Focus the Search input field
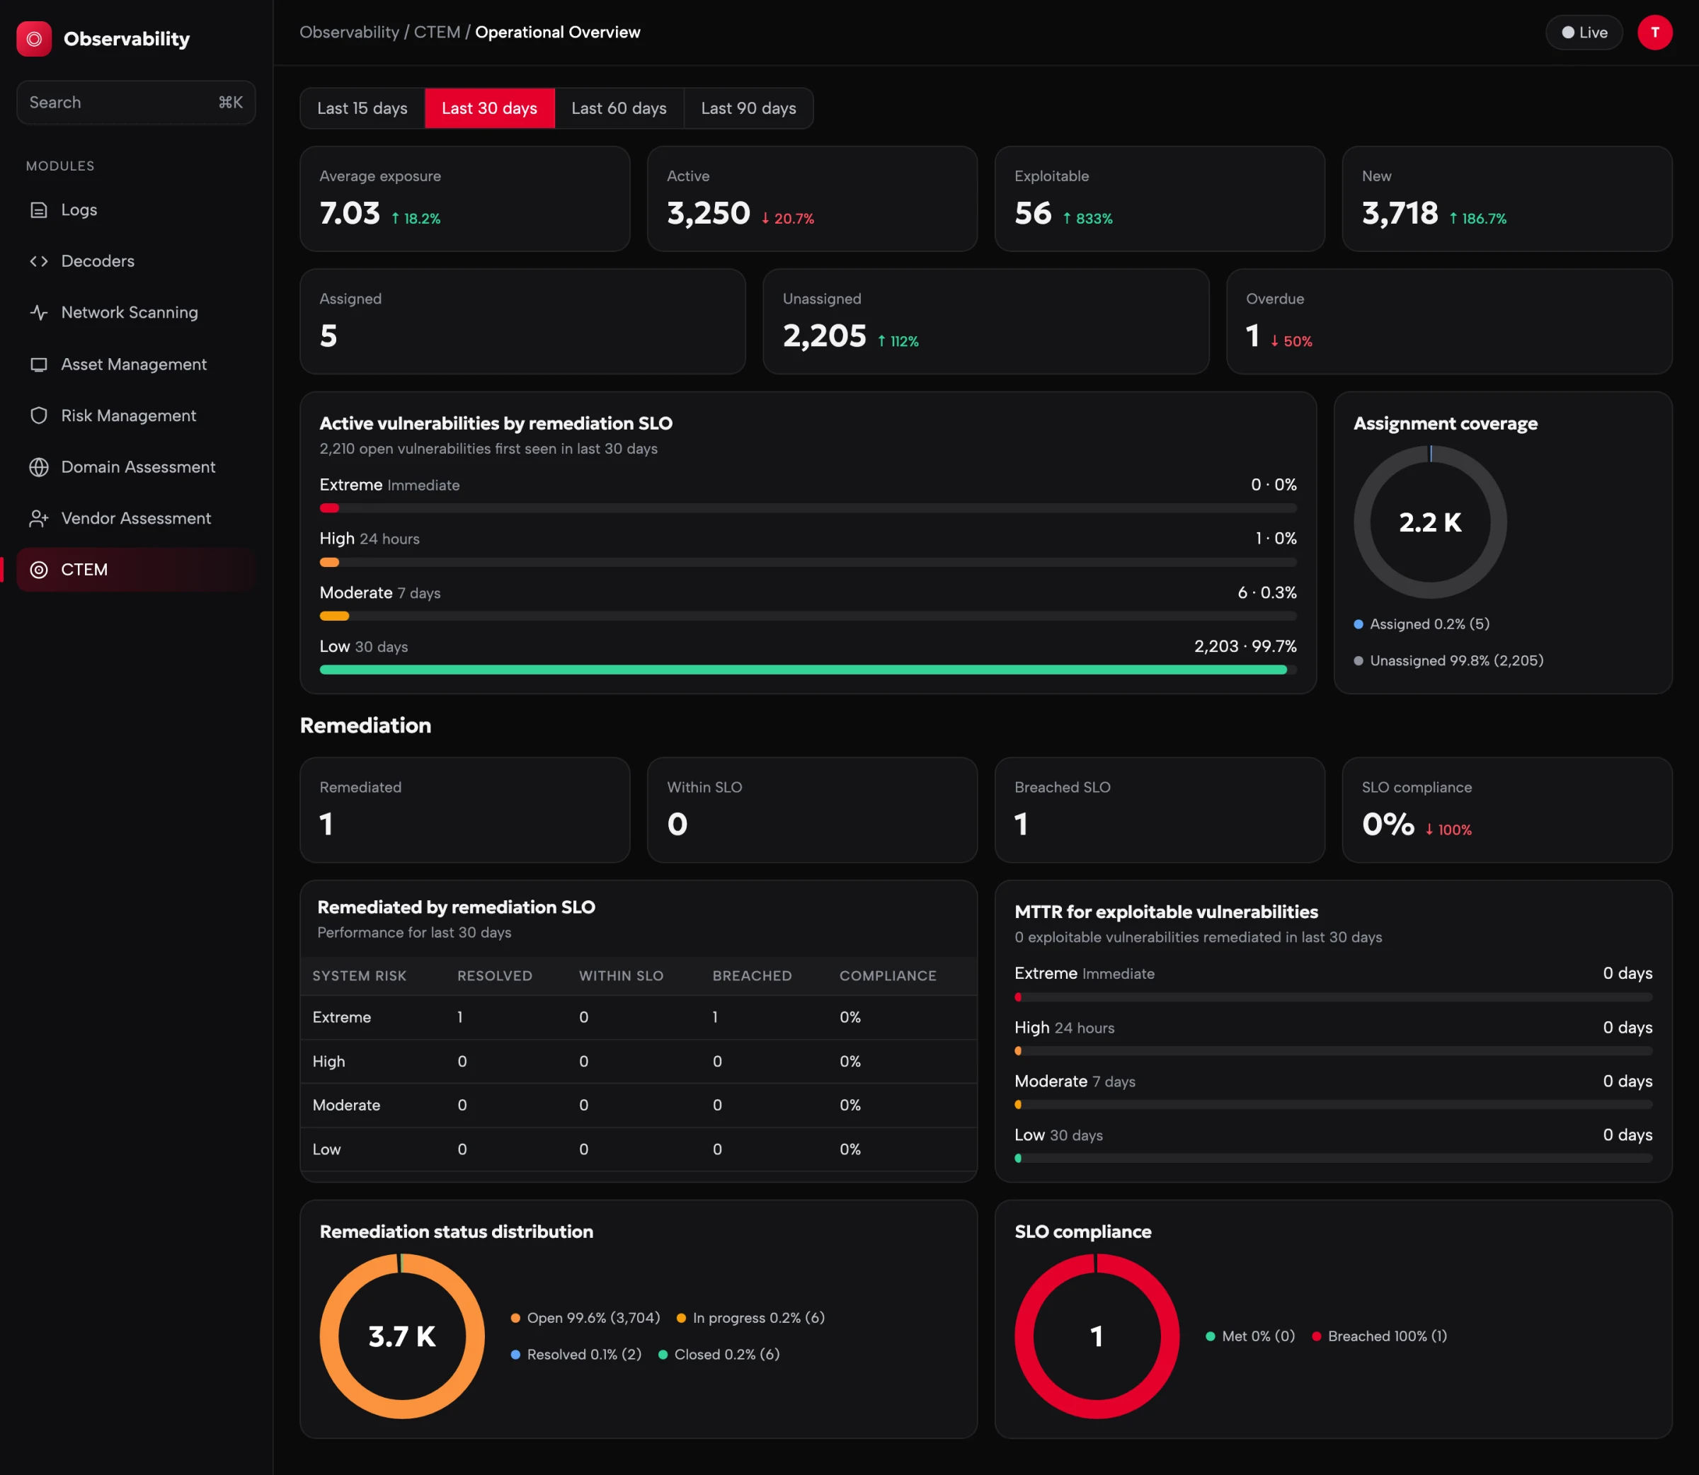This screenshot has width=1699, height=1475. pos(136,102)
